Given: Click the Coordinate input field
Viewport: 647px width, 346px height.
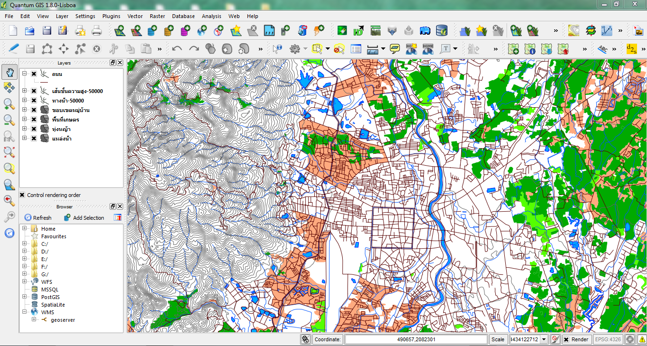Looking at the screenshot, I should [416, 339].
